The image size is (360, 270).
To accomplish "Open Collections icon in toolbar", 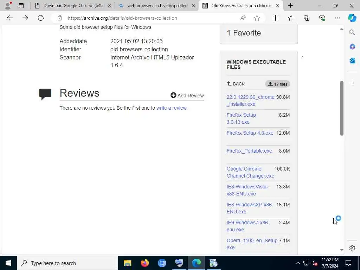I will [x=307, y=18].
